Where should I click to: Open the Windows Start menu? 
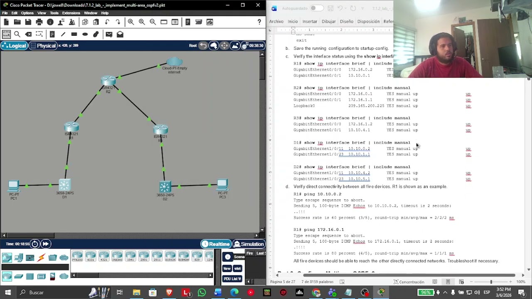pos(8,292)
